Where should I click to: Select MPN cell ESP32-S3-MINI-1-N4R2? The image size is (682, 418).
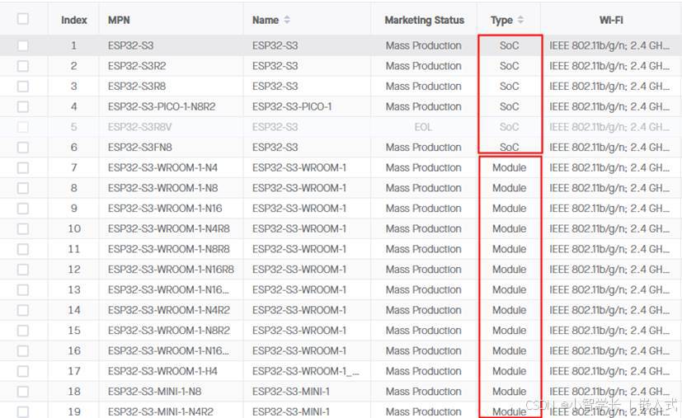(161, 411)
